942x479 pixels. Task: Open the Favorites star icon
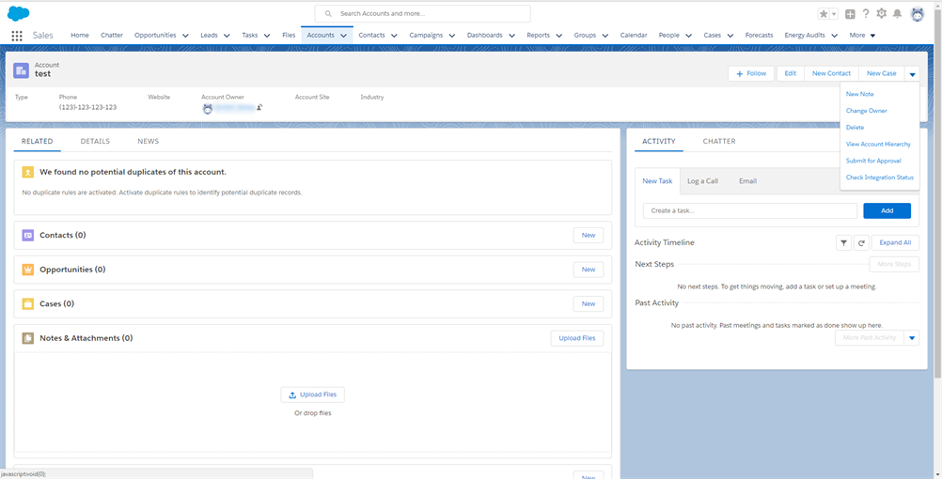pos(824,14)
